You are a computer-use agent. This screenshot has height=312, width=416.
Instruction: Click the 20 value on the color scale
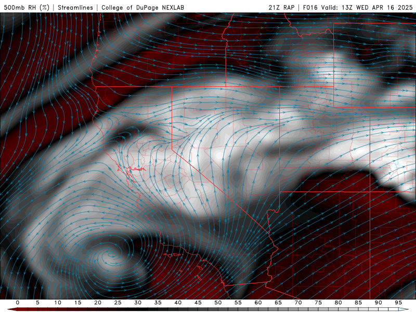click(98, 303)
